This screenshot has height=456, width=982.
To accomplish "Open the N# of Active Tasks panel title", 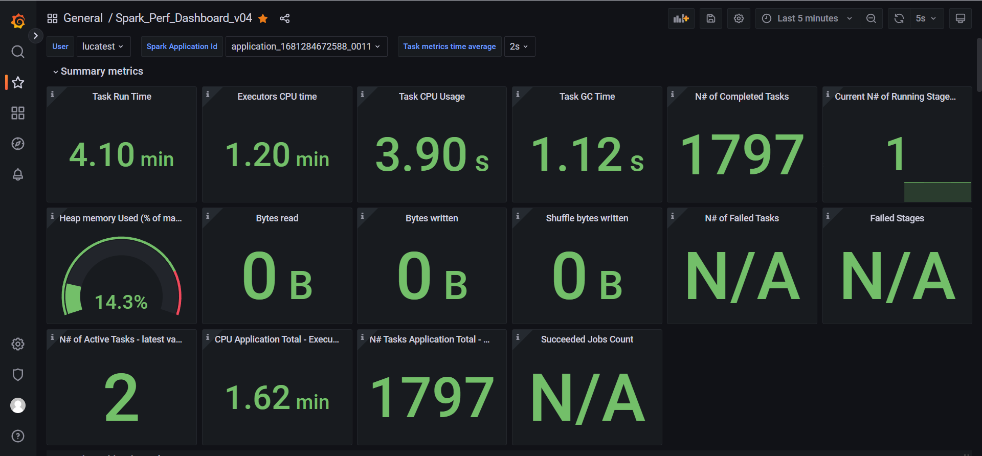I will pos(121,339).
